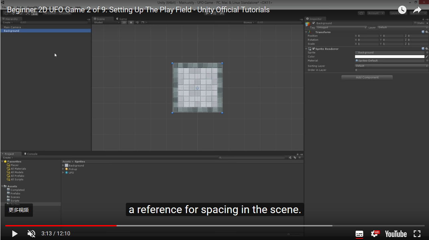429x240 pixels.
Task: Open YouTube player settings gear
Action: tap(375, 234)
